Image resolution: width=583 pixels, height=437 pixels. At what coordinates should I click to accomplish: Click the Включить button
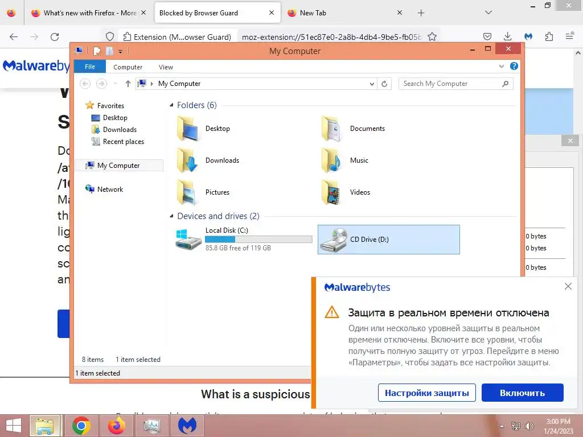pyautogui.click(x=522, y=393)
